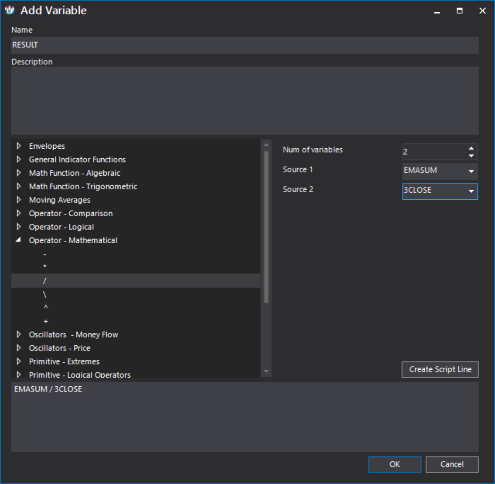Viewport: 495px width, 484px height.
Task: Select Math Function - Trigonometric label
Action: 83,187
